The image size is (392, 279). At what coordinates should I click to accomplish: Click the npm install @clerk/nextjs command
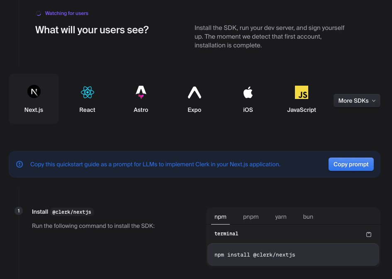point(255,255)
